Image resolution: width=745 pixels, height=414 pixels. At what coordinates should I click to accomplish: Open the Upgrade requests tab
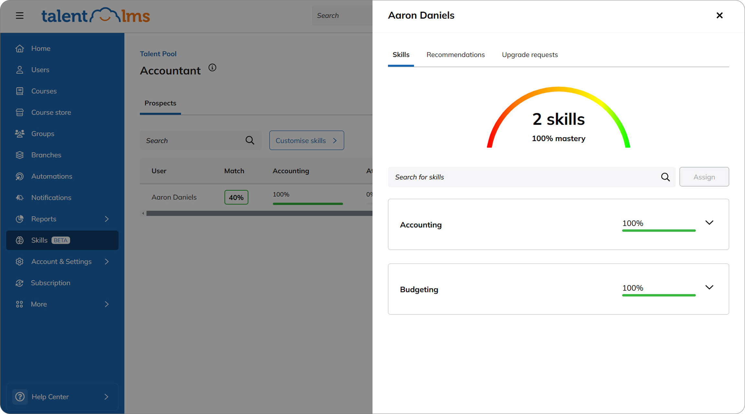click(x=530, y=55)
